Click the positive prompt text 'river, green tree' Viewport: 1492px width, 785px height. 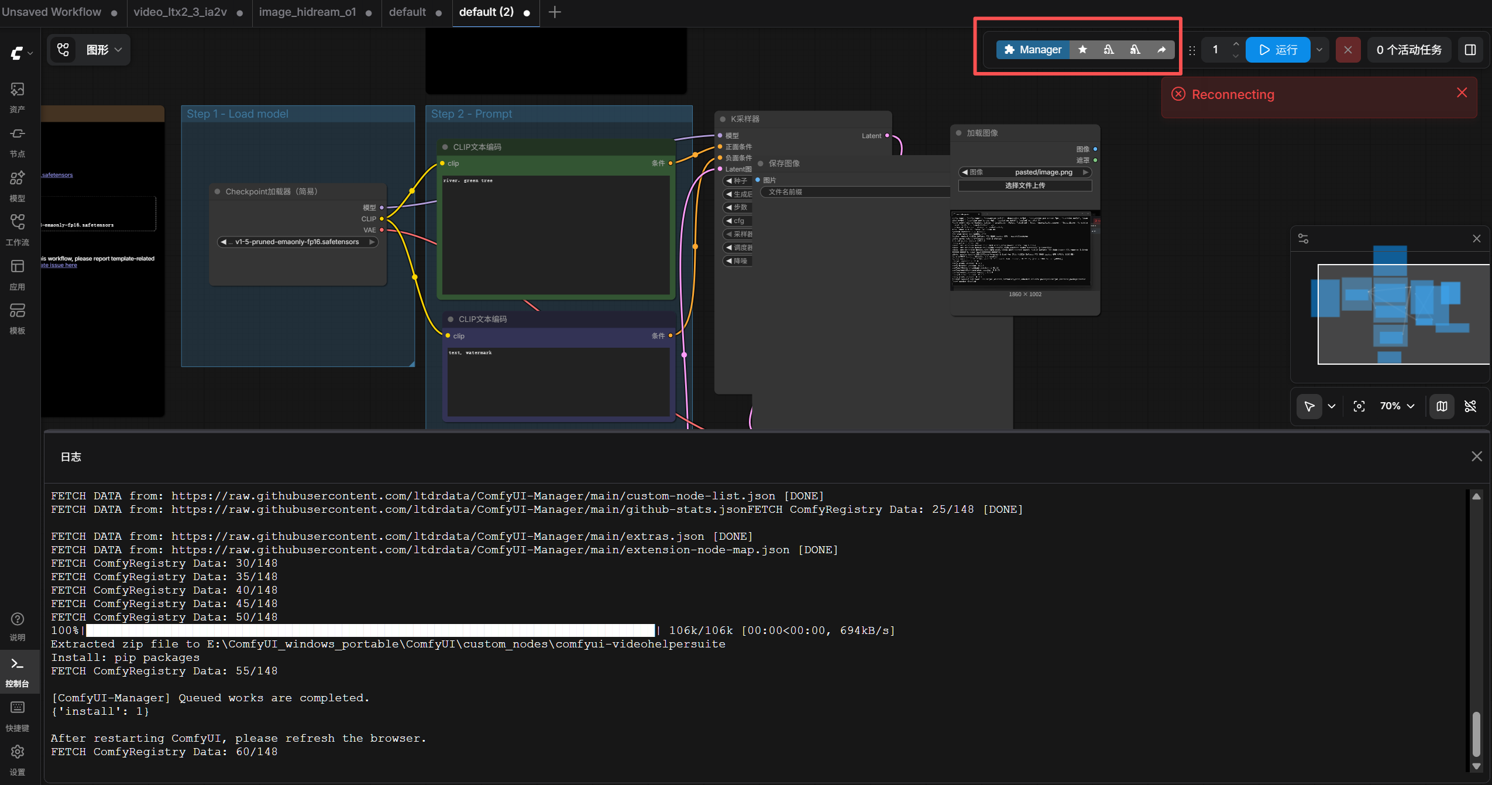pyautogui.click(x=467, y=181)
